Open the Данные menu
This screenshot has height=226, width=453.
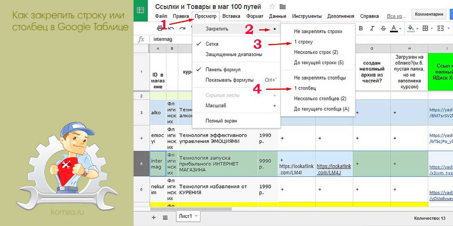(x=277, y=16)
